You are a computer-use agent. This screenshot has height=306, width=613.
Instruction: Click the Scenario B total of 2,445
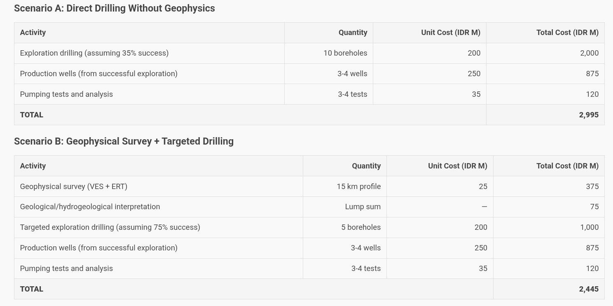[588, 289]
